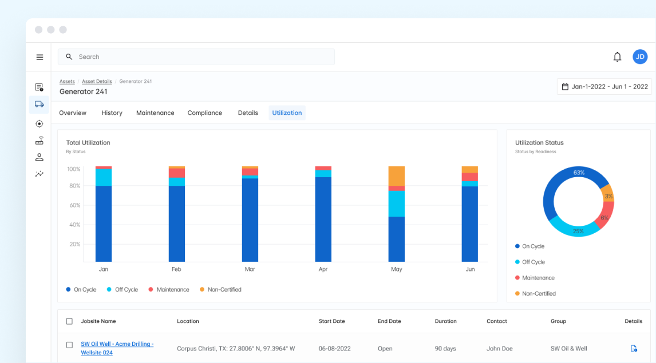Open the Jan-1-2022 date range picker

click(604, 86)
